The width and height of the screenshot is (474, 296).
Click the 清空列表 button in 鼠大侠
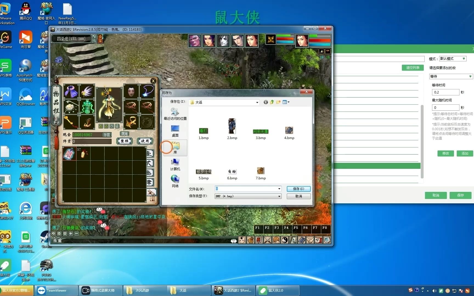coord(413,68)
